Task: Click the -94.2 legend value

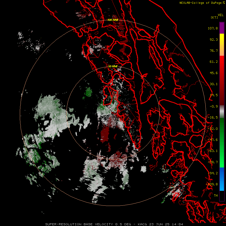Action: coord(213,173)
